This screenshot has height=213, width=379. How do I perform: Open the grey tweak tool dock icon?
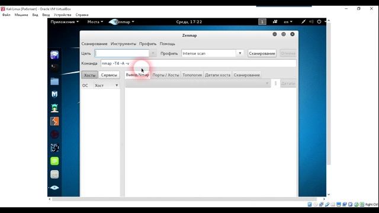(x=54, y=175)
